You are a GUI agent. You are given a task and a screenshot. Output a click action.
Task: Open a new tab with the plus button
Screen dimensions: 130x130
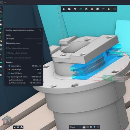click(5, 2)
